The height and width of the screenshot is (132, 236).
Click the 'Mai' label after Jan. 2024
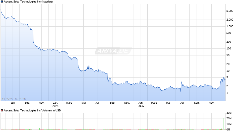pyautogui.click(x=84, y=103)
